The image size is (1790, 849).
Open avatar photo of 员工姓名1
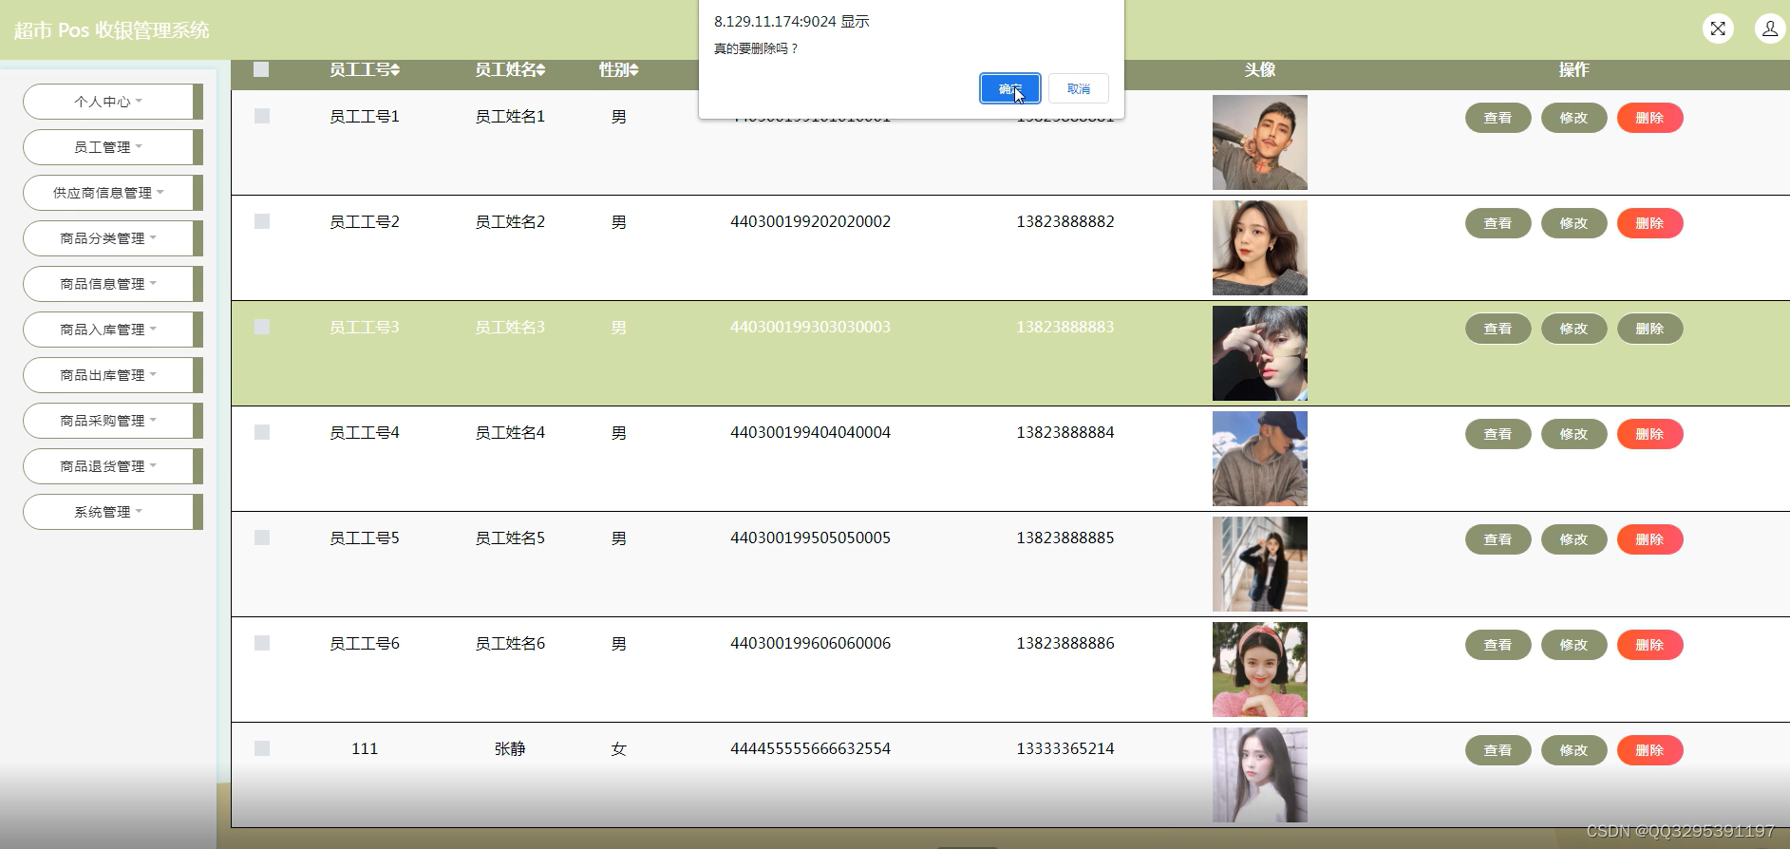point(1260,142)
